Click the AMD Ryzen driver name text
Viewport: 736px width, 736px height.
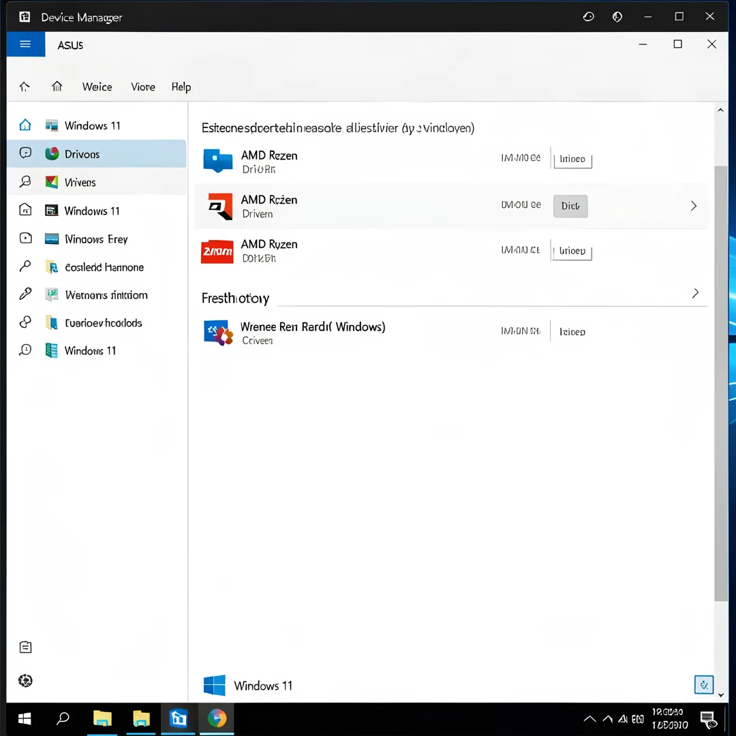tap(269, 244)
